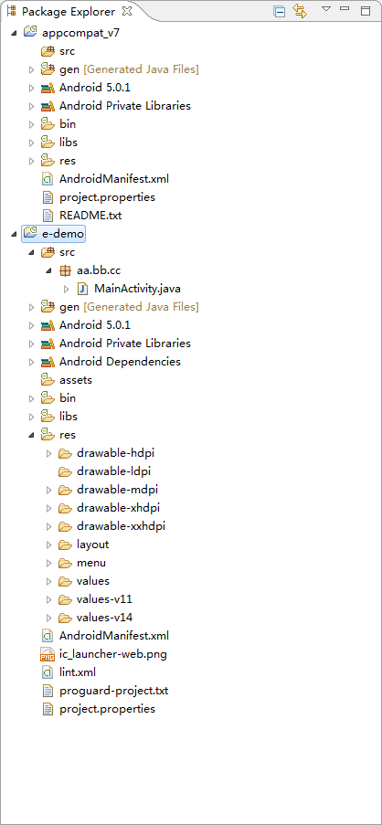Screen dimensions: 382x825
Task: Click the lint.xml file icon
Action: 48,672
